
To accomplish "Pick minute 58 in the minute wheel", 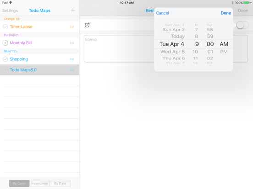I will [x=210, y=30].
